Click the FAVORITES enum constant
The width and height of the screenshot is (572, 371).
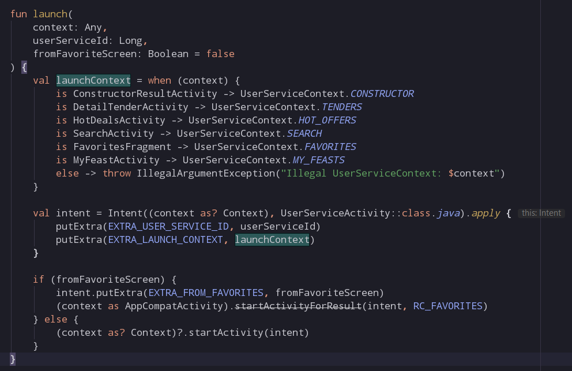pos(330,147)
